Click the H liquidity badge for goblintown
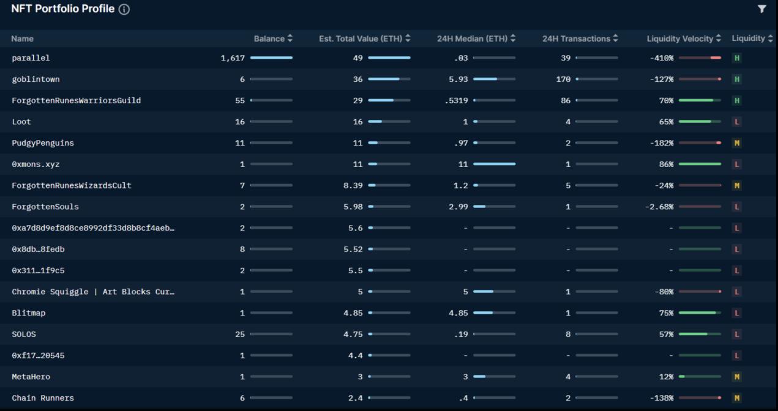 click(x=736, y=80)
